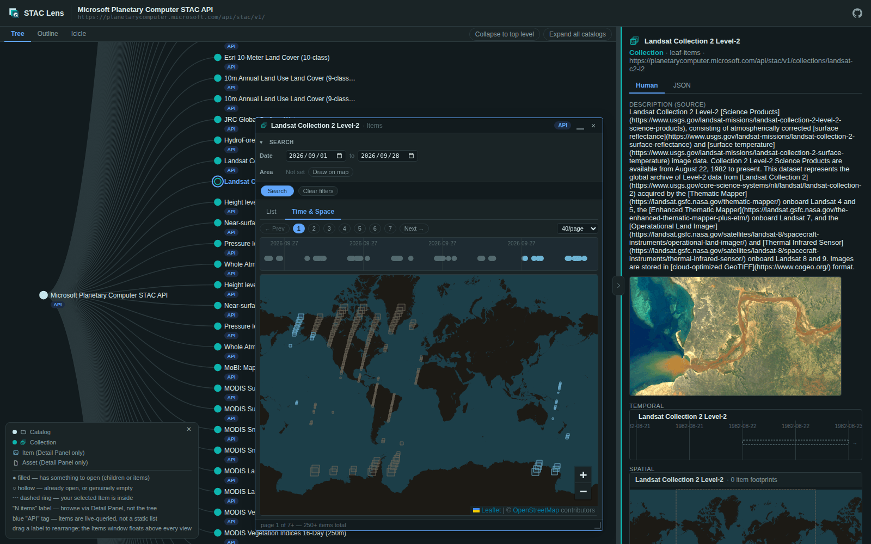Open the end date calendar picker
The height and width of the screenshot is (544, 871).
[x=412, y=156]
